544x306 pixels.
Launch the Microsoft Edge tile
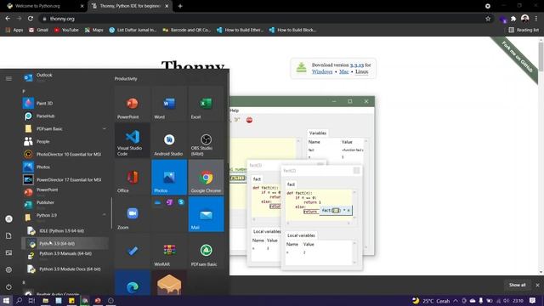click(x=133, y=283)
